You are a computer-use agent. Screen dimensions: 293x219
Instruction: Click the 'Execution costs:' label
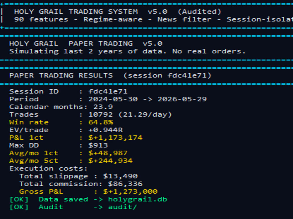(48, 168)
